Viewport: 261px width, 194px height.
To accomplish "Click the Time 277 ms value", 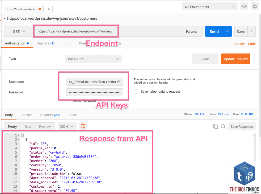I will [223, 114].
